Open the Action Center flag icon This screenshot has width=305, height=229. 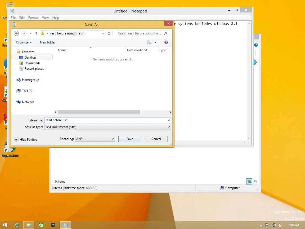click(267, 225)
